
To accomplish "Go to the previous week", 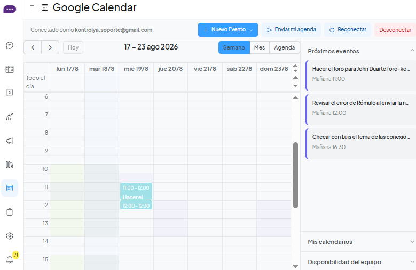I will [x=33, y=47].
